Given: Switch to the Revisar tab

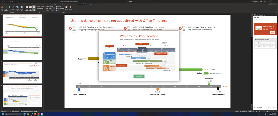Looking at the screenshot, I should click(69, 4).
